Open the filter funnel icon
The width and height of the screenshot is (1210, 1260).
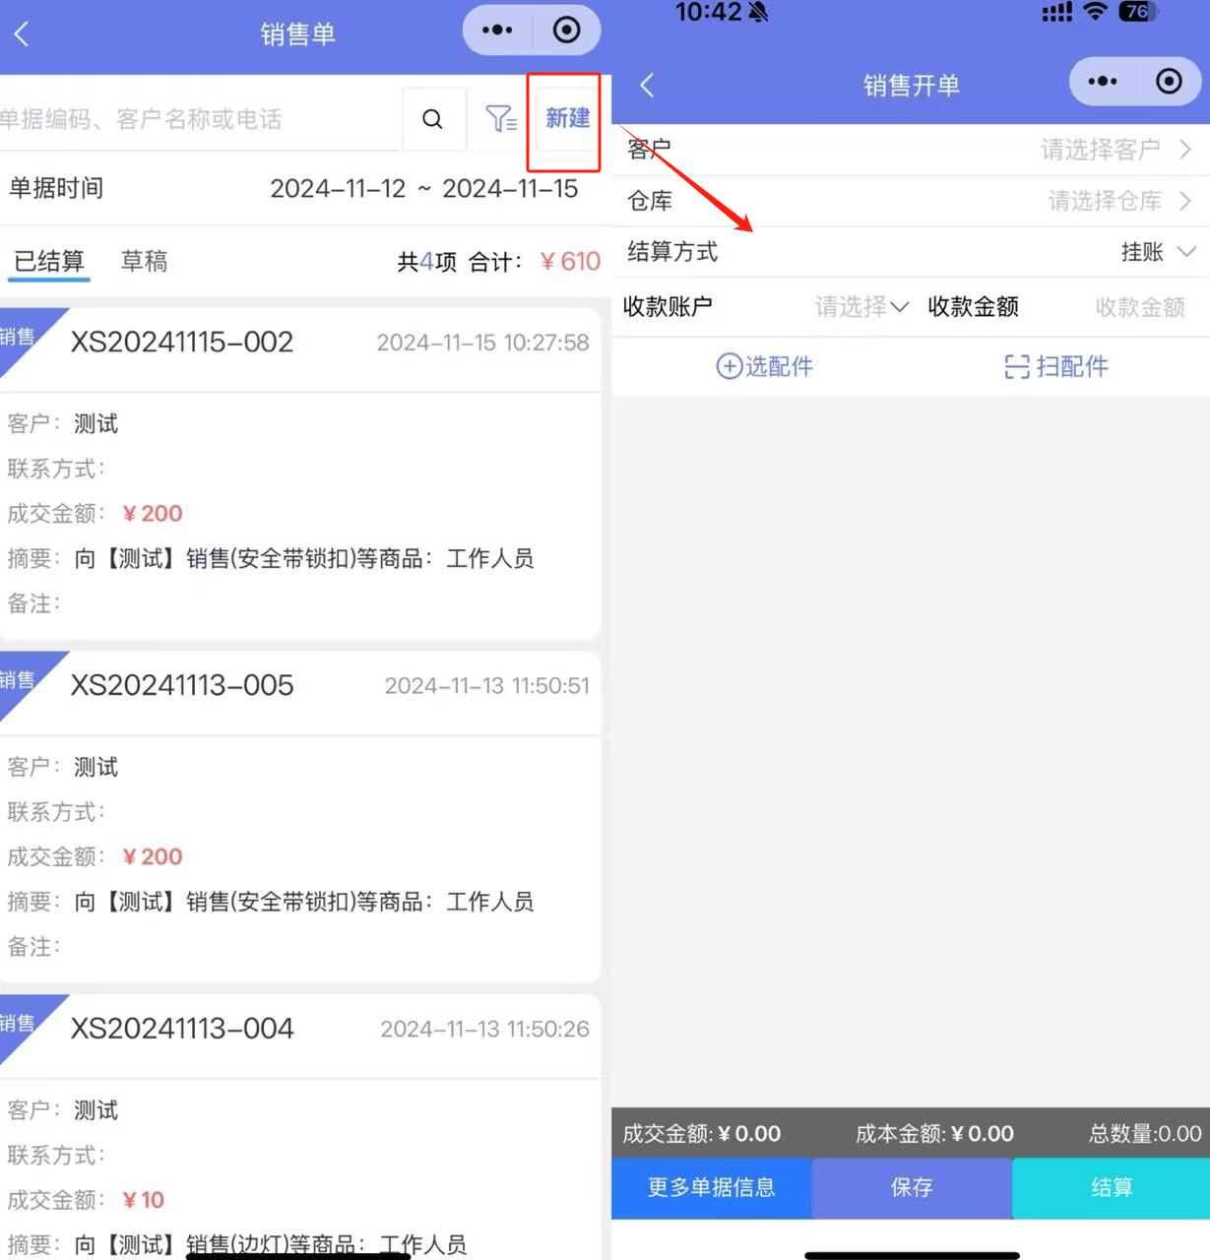coord(501,119)
